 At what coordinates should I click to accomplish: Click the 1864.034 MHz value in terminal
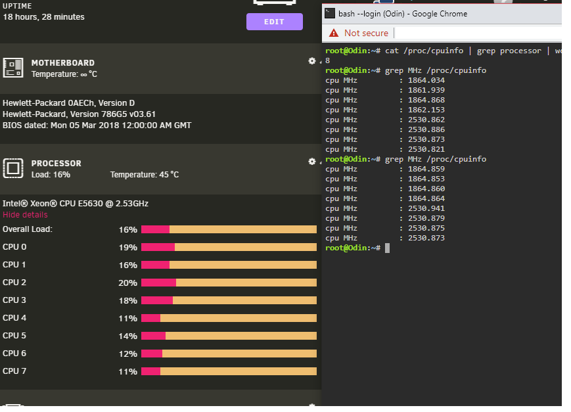[426, 80]
